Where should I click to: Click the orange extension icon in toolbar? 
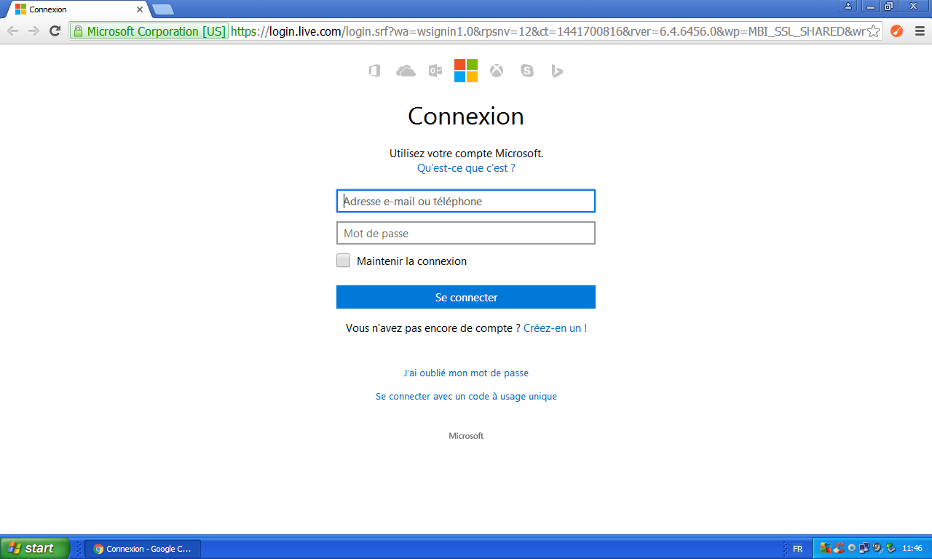tap(897, 31)
